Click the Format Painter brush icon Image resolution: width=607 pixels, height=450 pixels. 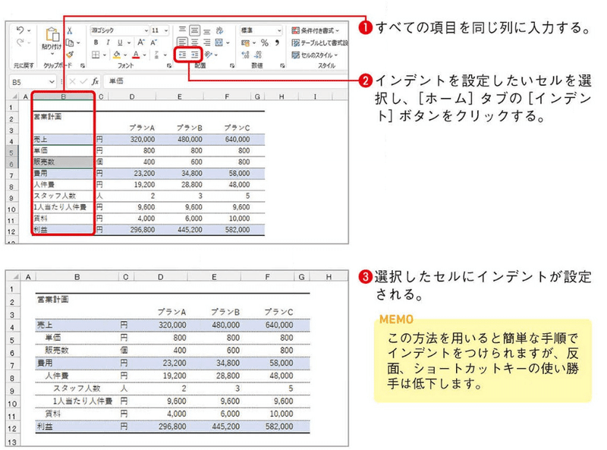[70, 55]
